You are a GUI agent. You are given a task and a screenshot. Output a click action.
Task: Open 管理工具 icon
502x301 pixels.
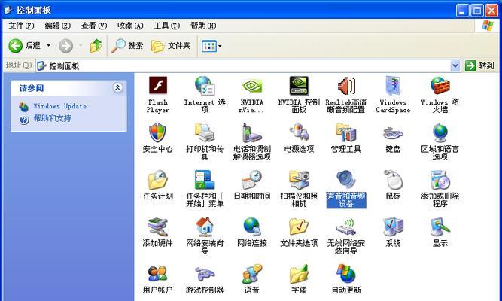tap(346, 132)
